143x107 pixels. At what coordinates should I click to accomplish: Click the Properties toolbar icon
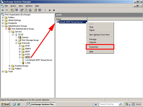coord(22,10)
